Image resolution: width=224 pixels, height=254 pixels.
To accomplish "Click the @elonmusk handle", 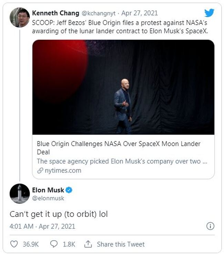I will (x=48, y=198).
